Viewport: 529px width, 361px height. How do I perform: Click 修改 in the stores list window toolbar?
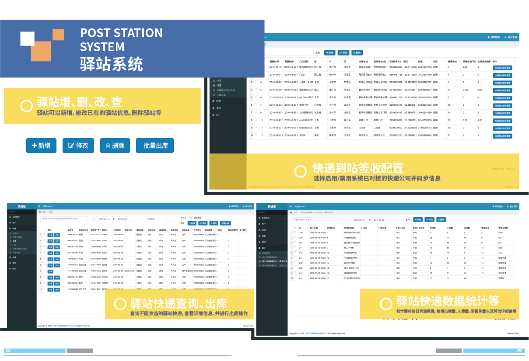pos(343,52)
